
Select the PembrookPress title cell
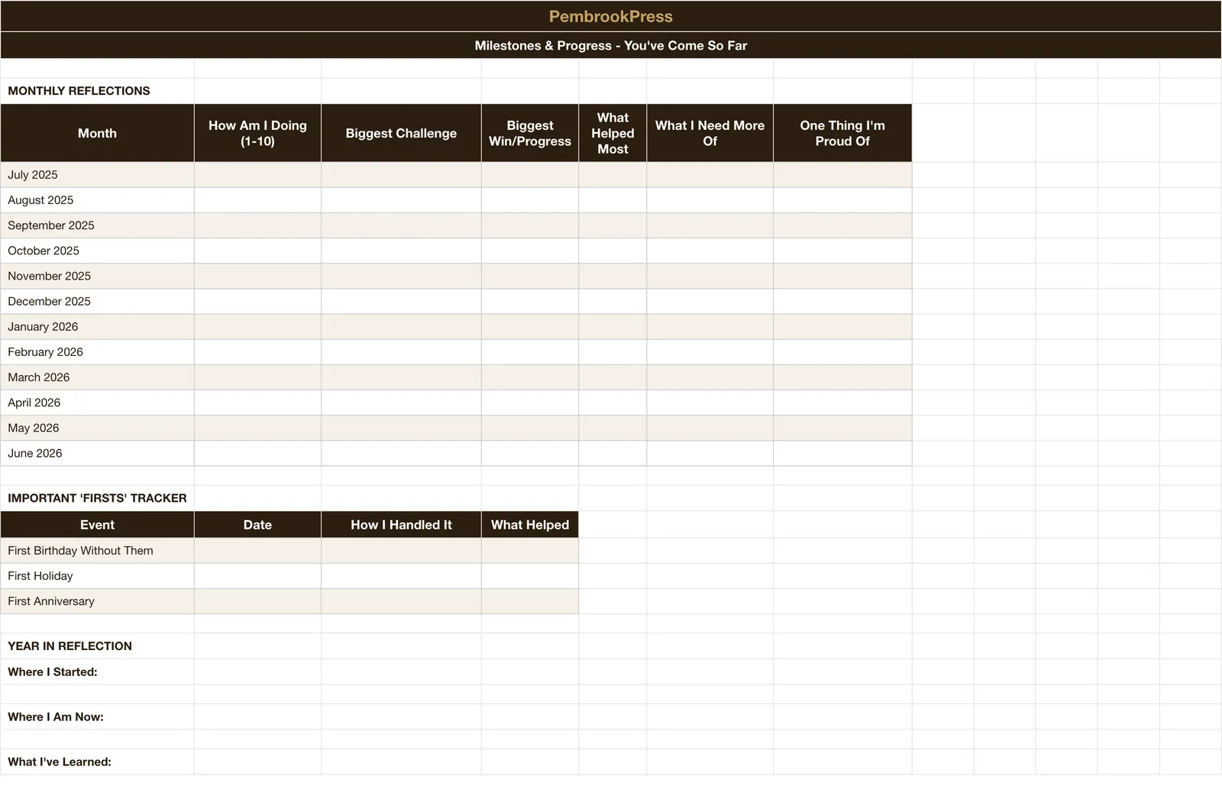[x=611, y=16]
